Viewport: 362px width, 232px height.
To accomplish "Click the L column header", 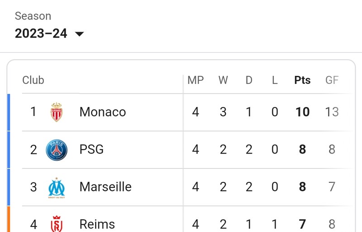I will pos(275,80).
